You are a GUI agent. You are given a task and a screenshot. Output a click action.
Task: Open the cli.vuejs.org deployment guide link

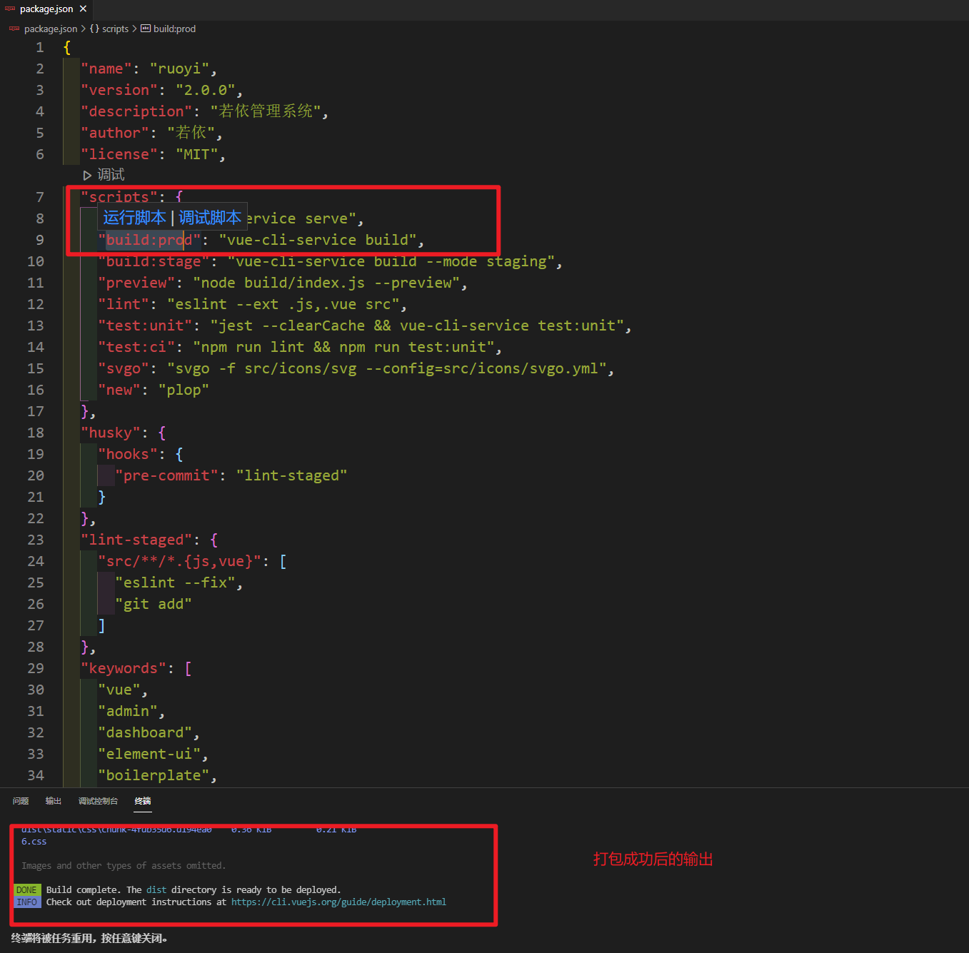[338, 902]
